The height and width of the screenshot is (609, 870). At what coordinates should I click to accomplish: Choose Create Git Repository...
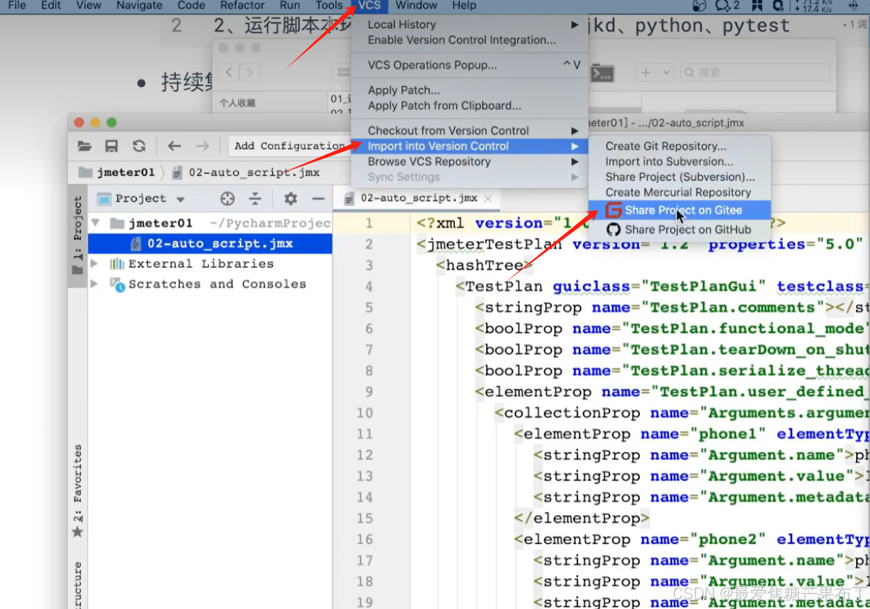tap(680, 146)
